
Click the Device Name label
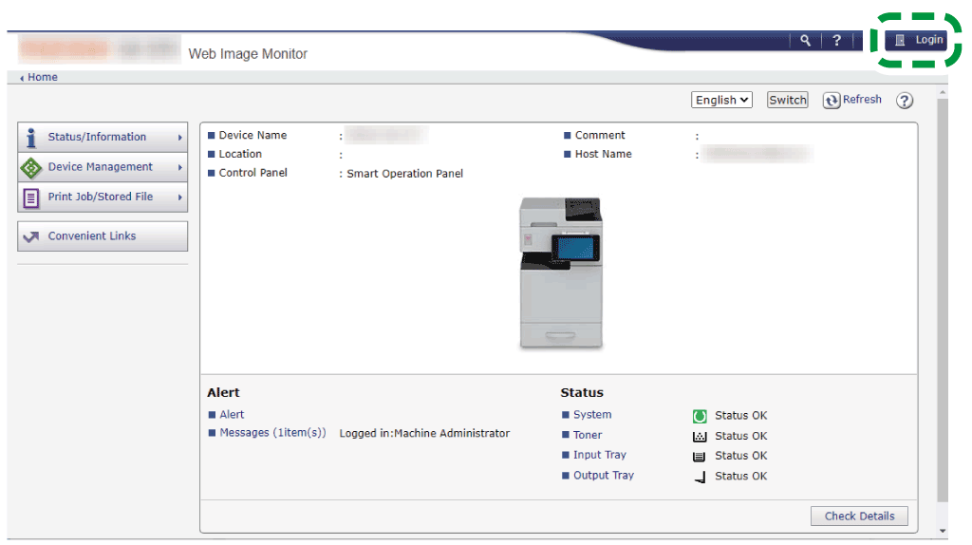coord(252,135)
